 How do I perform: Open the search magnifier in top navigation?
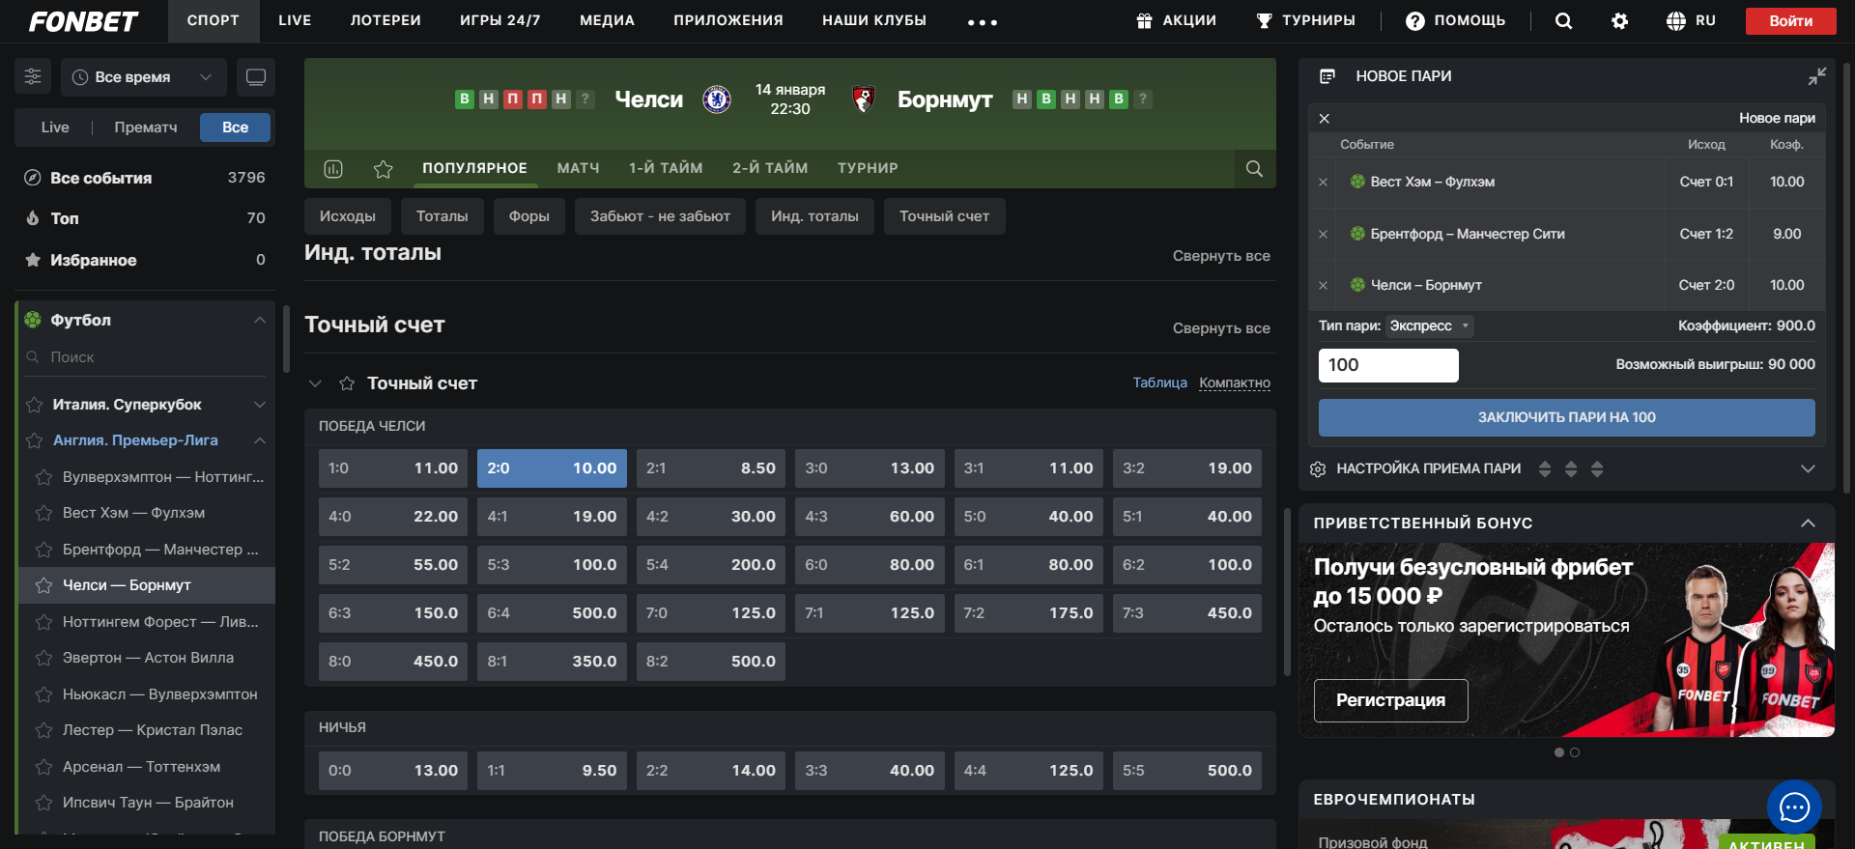(x=1563, y=21)
